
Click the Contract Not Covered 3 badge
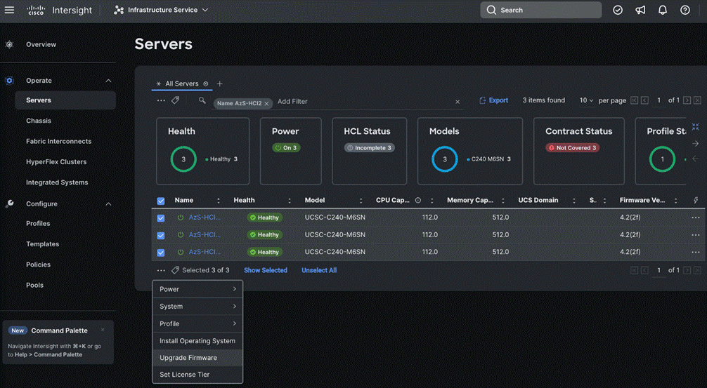pyautogui.click(x=573, y=147)
